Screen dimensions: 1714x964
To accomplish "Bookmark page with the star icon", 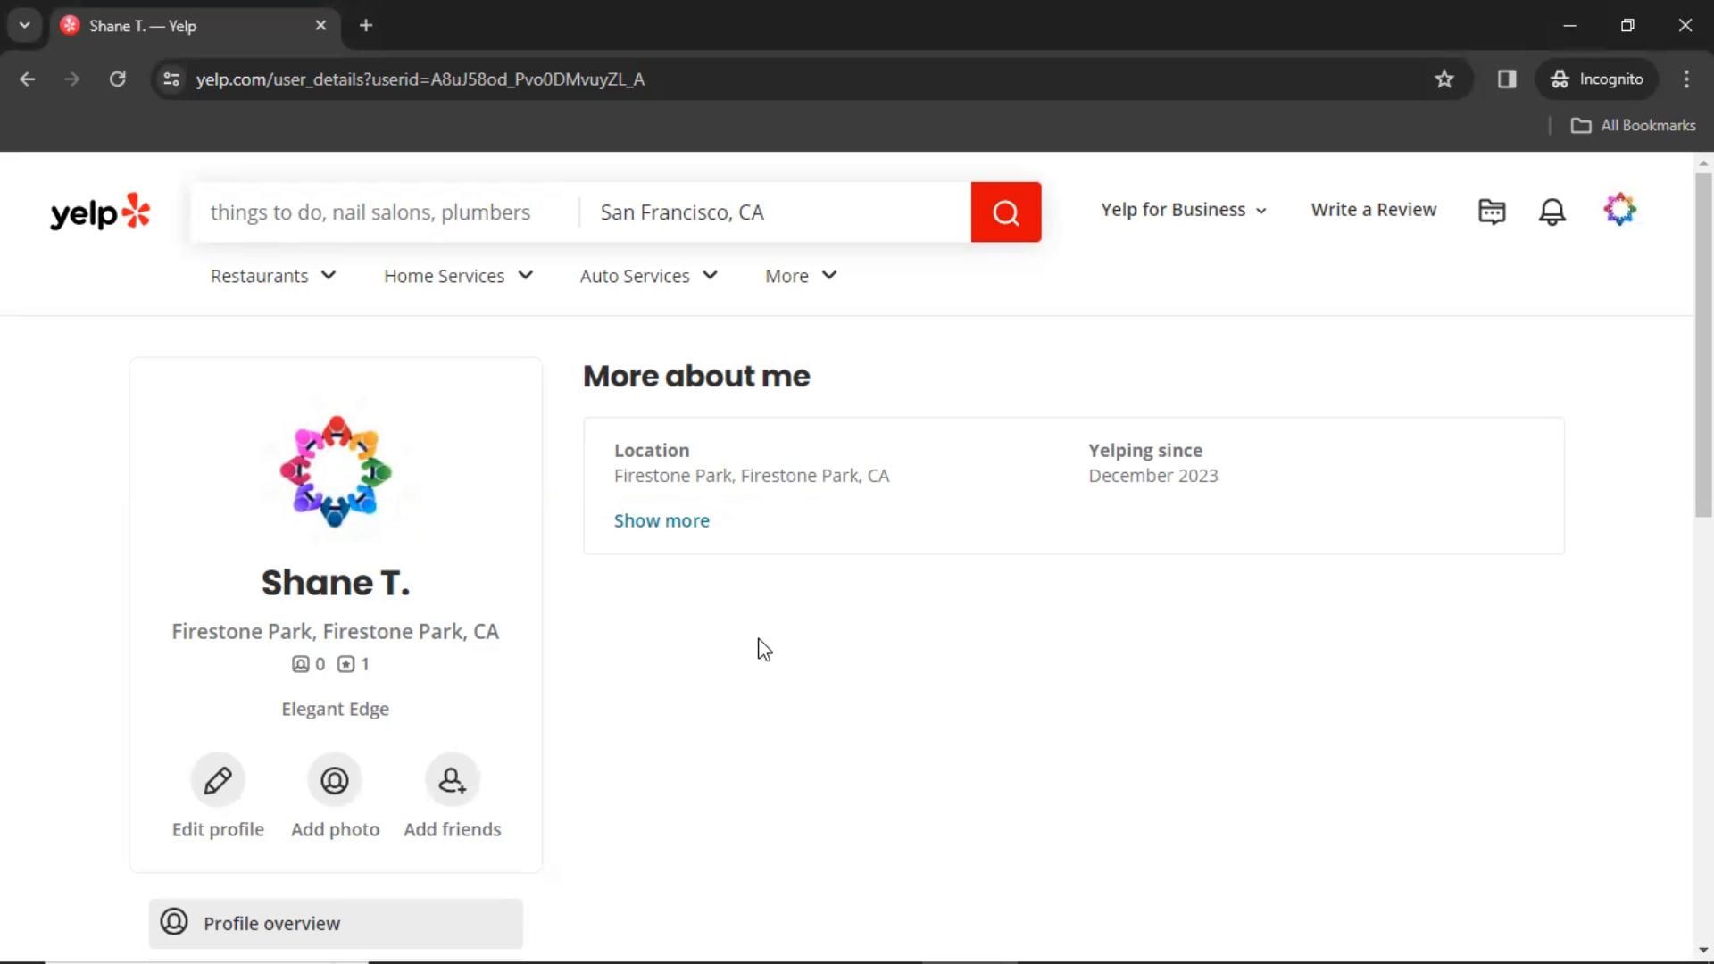I will click(1444, 79).
